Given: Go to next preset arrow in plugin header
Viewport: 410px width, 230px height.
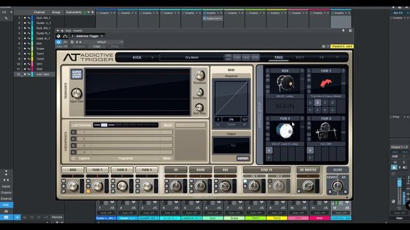Looking at the screenshot, I should coord(80,42).
